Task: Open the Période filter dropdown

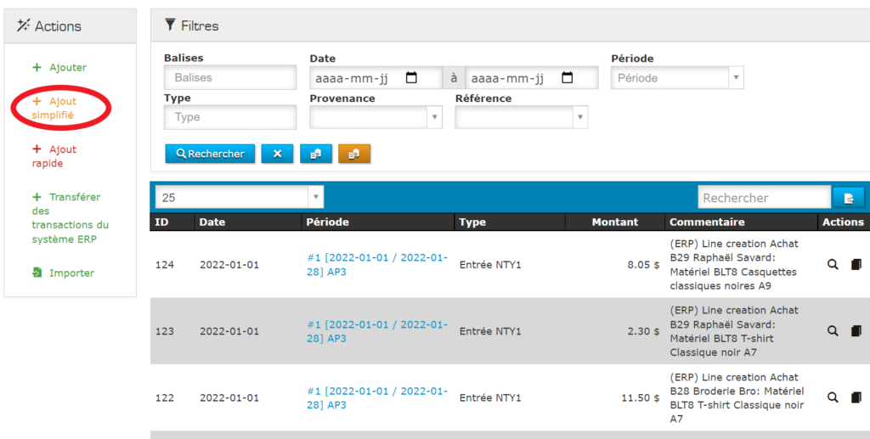Action: coord(677,78)
